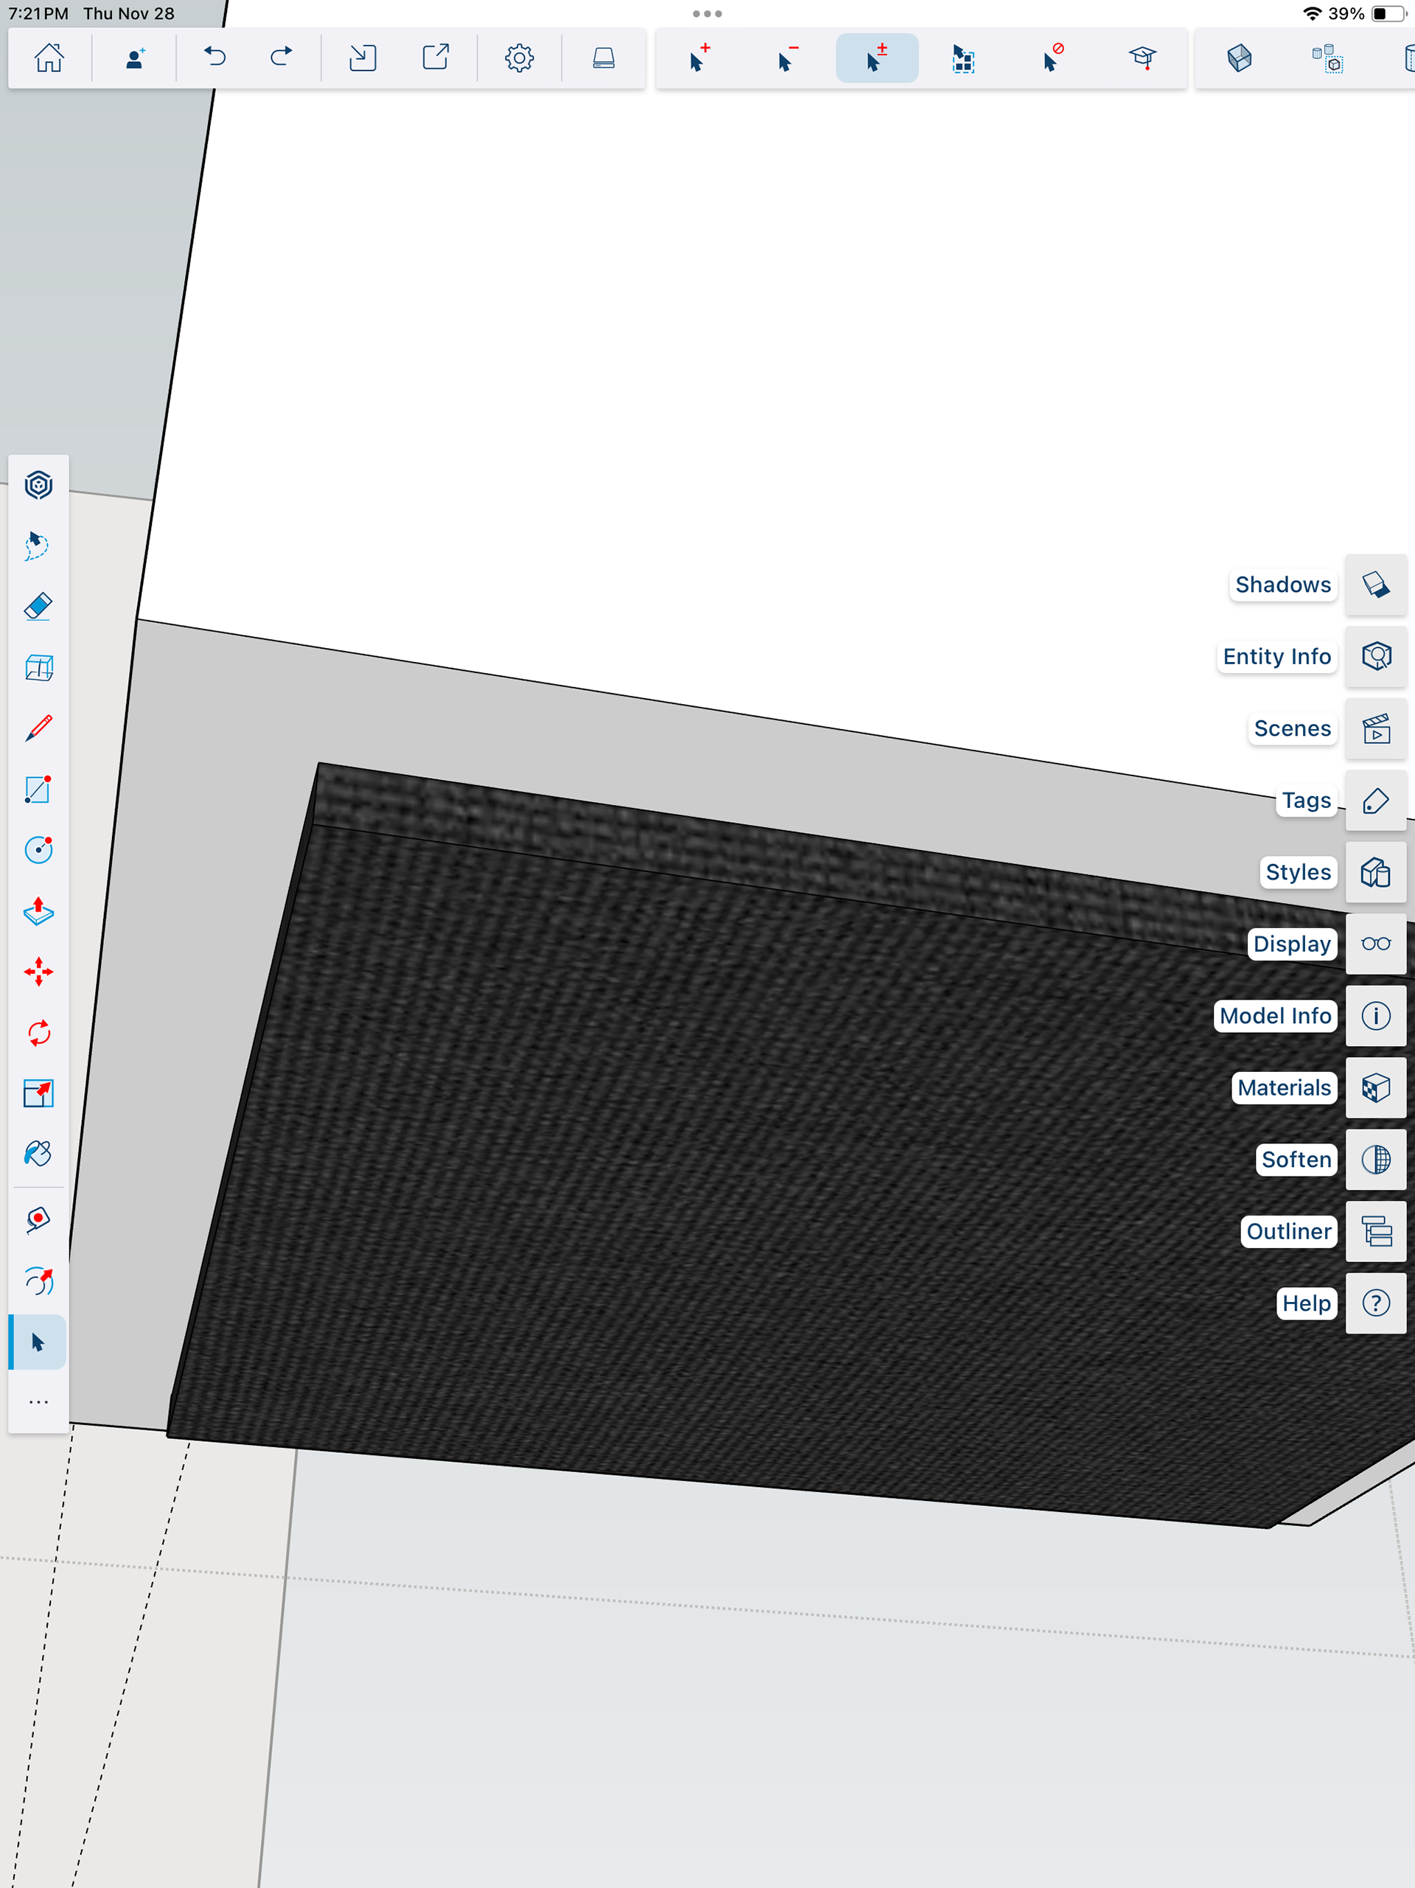The height and width of the screenshot is (1888, 1415).
Task: Expand the more tools ellipsis
Action: pos(38,1402)
